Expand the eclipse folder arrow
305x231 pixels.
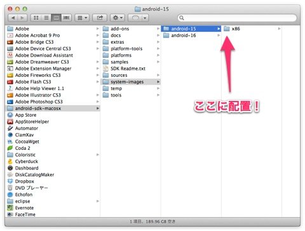(x=98, y=201)
